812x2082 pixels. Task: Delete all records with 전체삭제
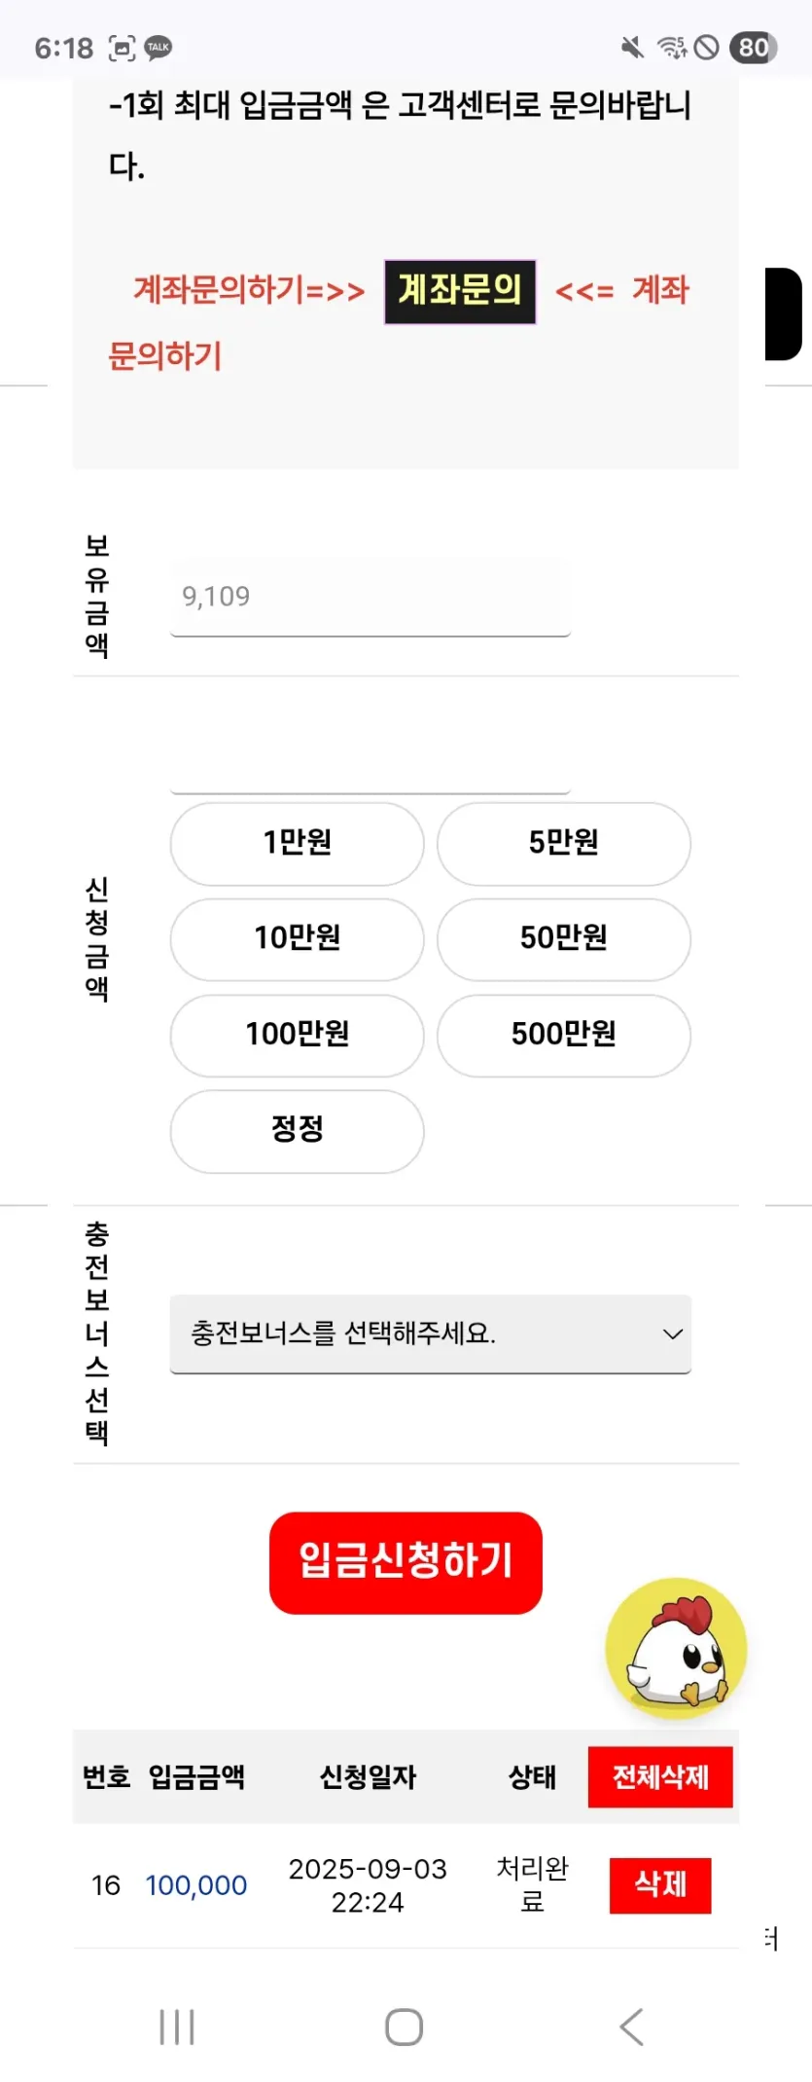(660, 1777)
